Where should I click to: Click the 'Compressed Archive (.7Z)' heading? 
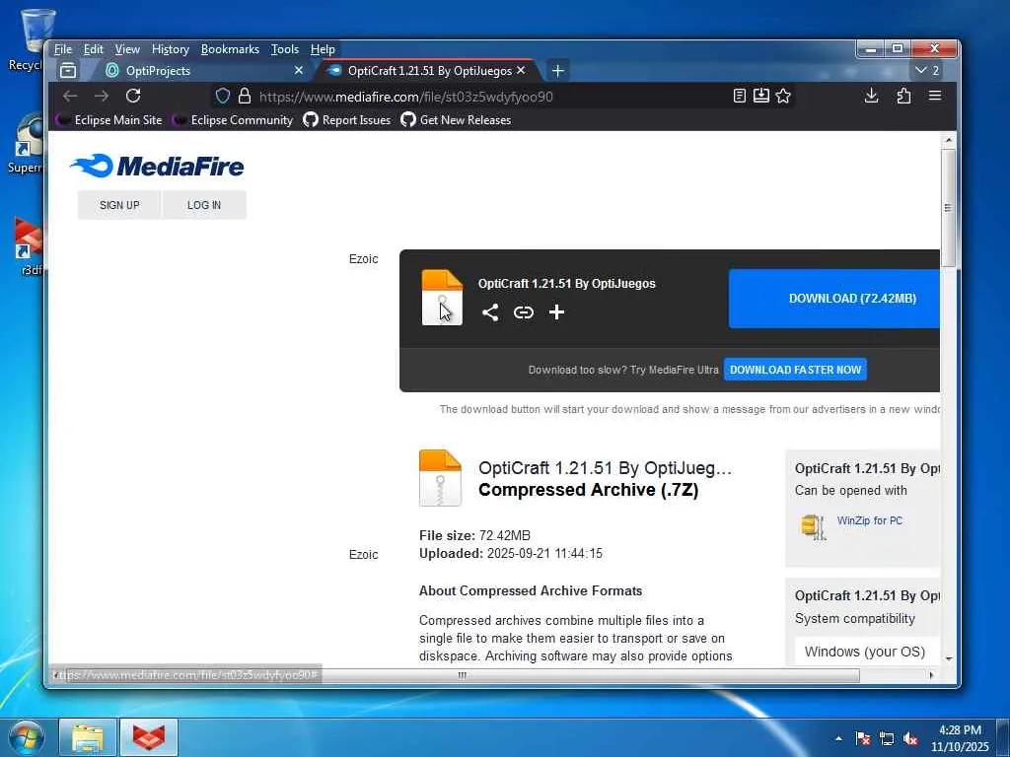tap(588, 490)
